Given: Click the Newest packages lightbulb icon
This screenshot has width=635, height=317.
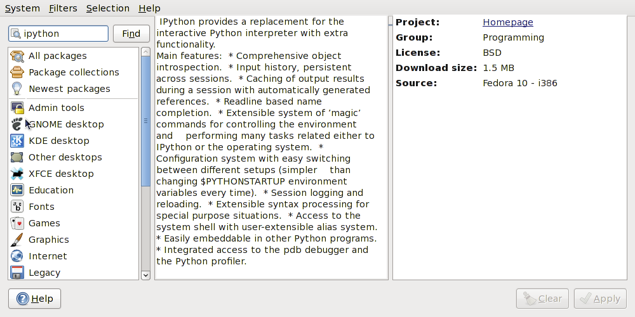Looking at the screenshot, I should [17, 89].
